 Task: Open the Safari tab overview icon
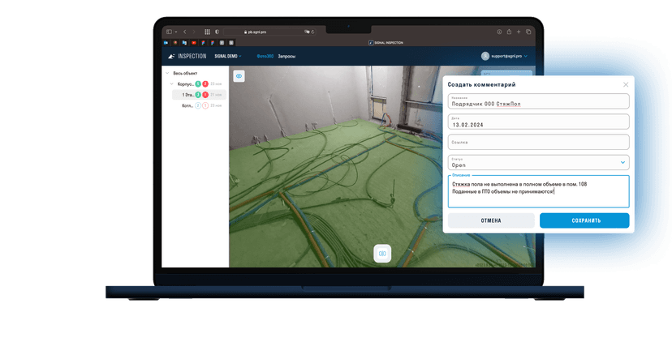528,32
